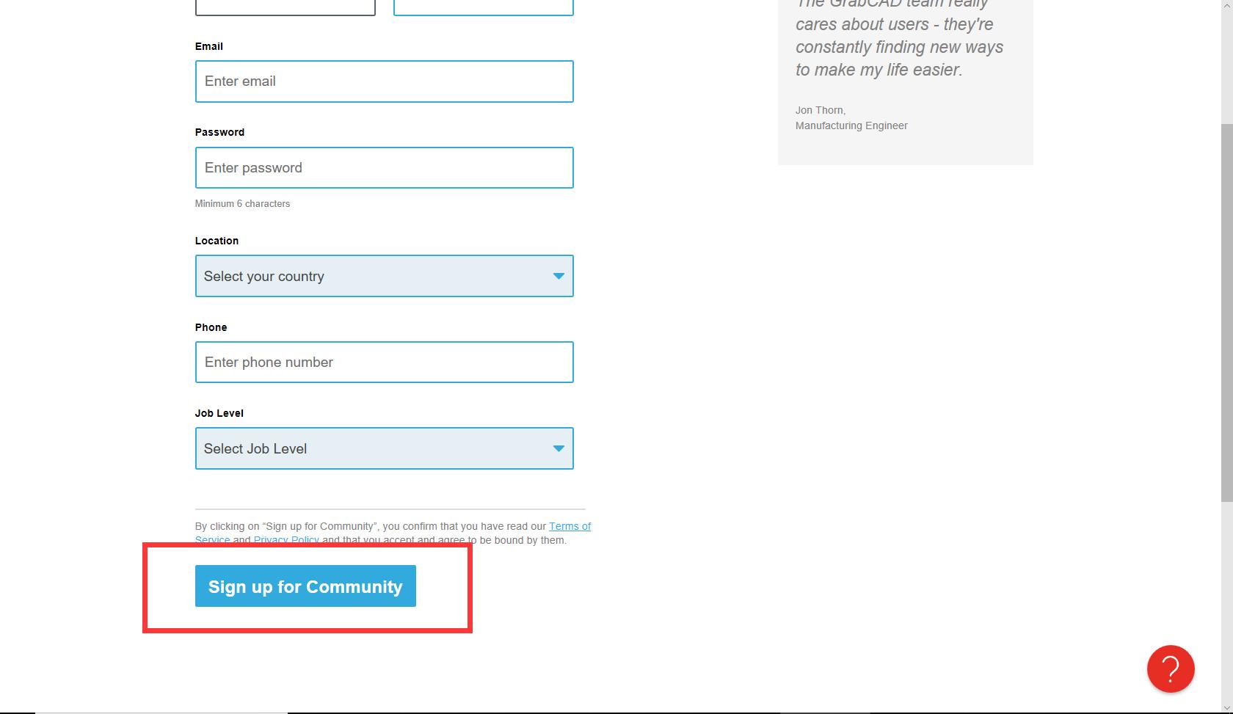Click the "Manufacturing Engineer" text
1233x714 pixels.
pyautogui.click(x=851, y=125)
